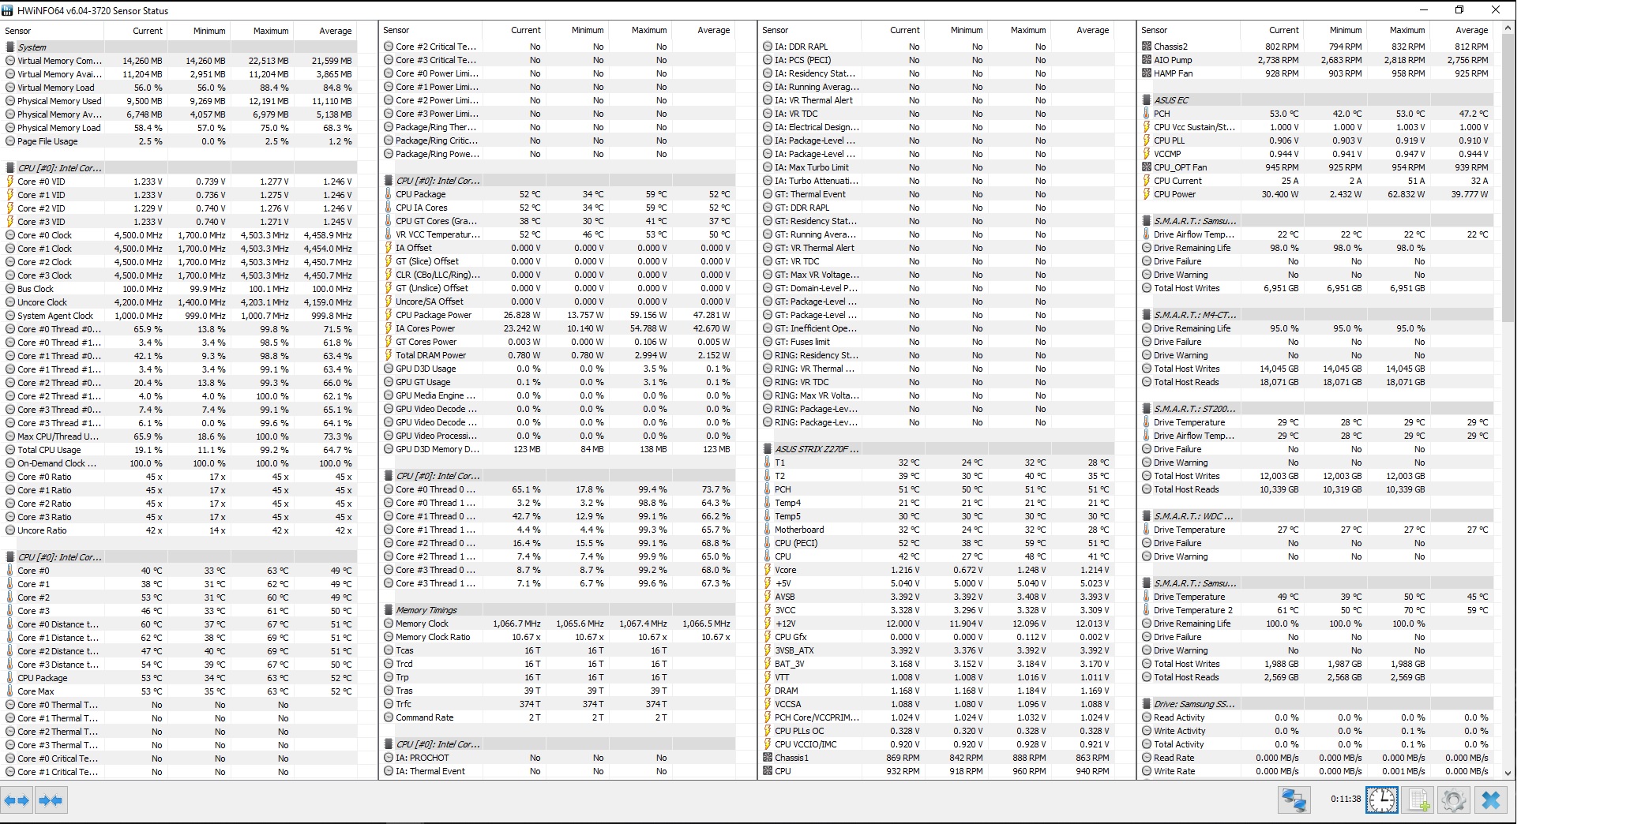Click the 62.832 W maximum value

(1405, 194)
